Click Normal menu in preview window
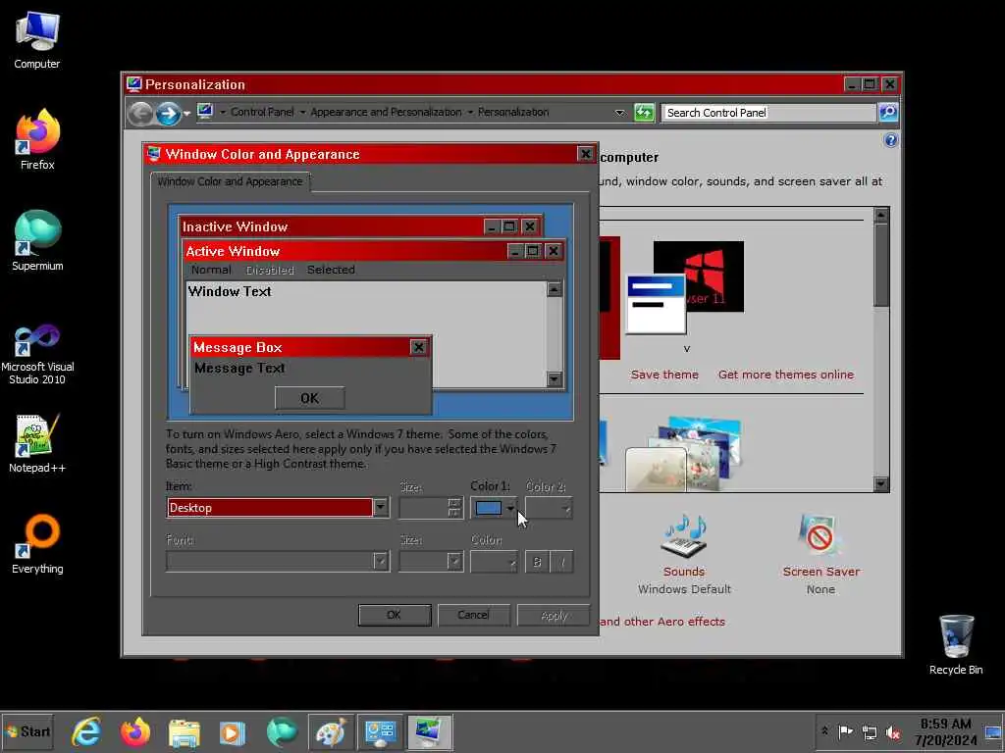Viewport: 1005px width, 753px height. click(211, 270)
